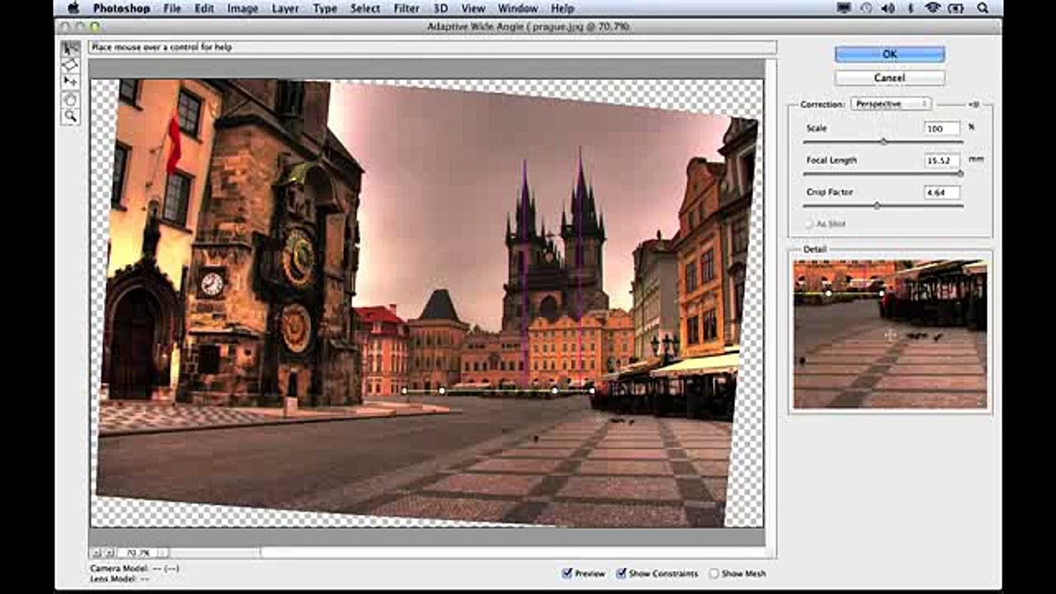Click the Detail preview thumbnail

tap(890, 334)
